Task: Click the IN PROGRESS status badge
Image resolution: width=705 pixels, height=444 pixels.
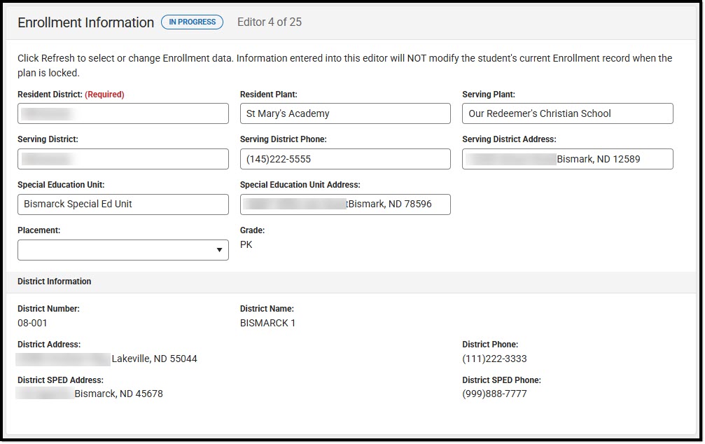Action: coord(192,22)
